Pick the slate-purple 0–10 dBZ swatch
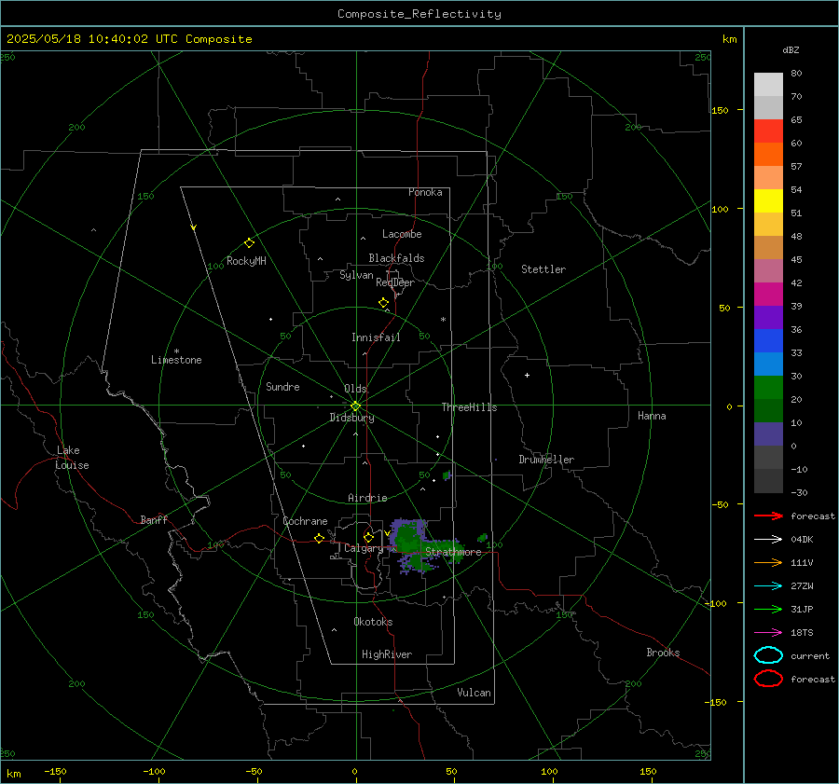The height and width of the screenshot is (784, 839). (x=768, y=434)
